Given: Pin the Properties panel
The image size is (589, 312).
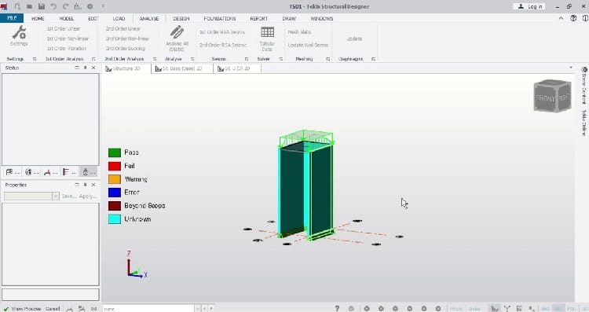Looking at the screenshot, I should (85, 185).
